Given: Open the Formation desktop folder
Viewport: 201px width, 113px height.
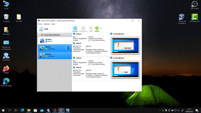Looking at the screenshot, I should pos(6,31).
